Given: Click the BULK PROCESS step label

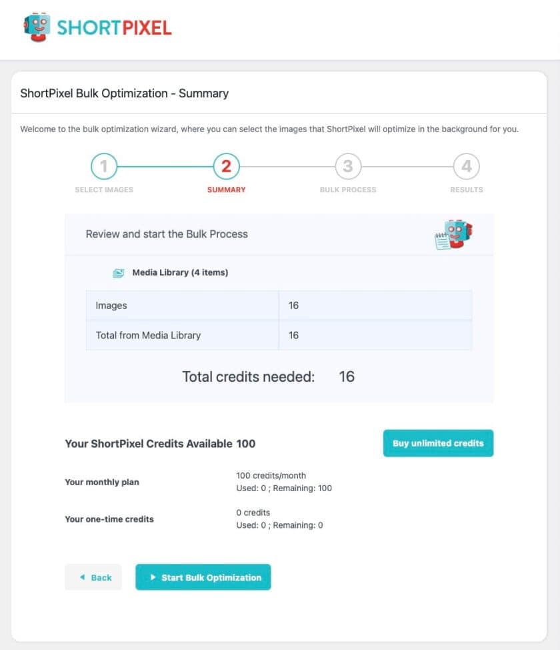Looking at the screenshot, I should (348, 190).
